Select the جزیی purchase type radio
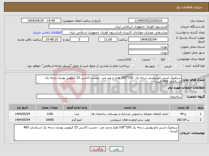The height and width of the screenshot is (156, 209). pos(176,65)
